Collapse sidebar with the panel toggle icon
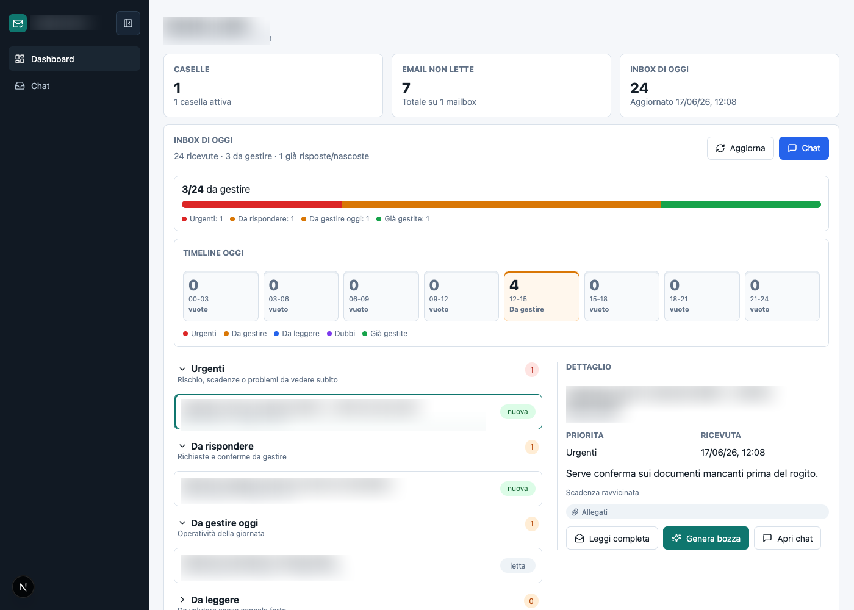The width and height of the screenshot is (854, 610). [128, 23]
